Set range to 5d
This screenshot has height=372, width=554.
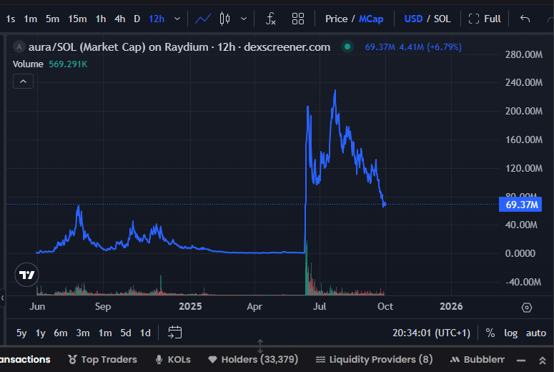tap(126, 333)
